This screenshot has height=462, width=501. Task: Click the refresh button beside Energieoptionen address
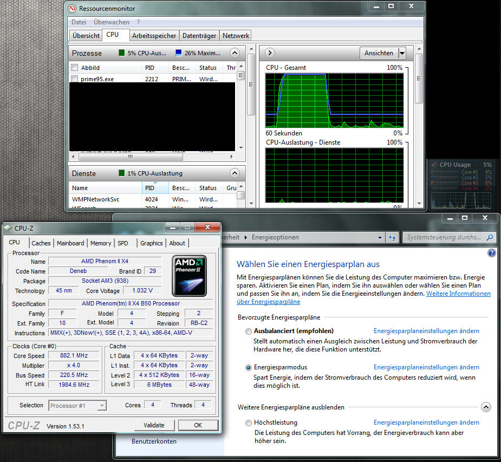pyautogui.click(x=392, y=237)
